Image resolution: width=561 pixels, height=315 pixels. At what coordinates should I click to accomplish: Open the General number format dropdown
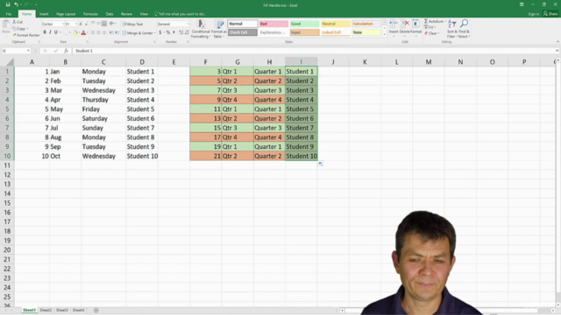click(x=188, y=24)
